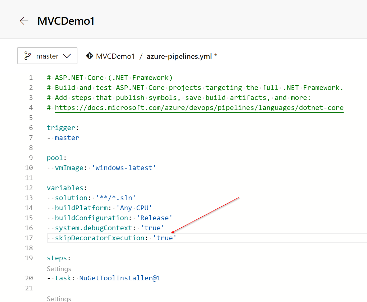Image resolution: width=367 pixels, height=302 pixels.
Task: Click the git repository diamond icon
Action: tap(89, 56)
